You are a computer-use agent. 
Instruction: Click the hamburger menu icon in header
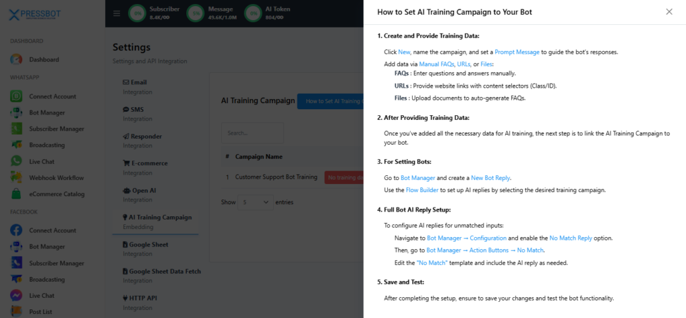117,13
